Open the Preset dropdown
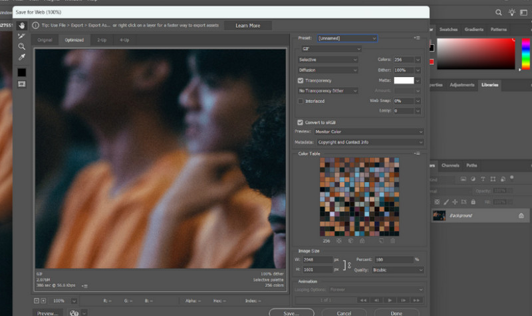 point(347,39)
